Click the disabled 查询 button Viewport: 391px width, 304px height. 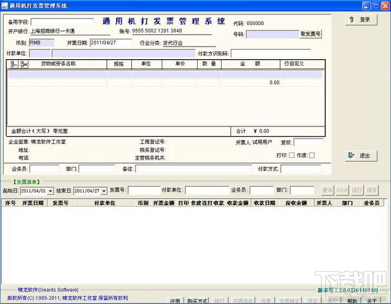click(x=327, y=191)
